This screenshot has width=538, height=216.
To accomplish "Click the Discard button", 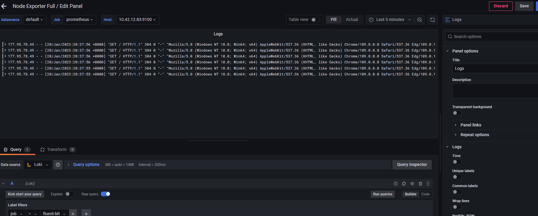I will click(501, 6).
